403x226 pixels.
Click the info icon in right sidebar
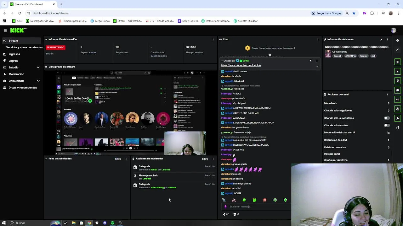pos(398,40)
